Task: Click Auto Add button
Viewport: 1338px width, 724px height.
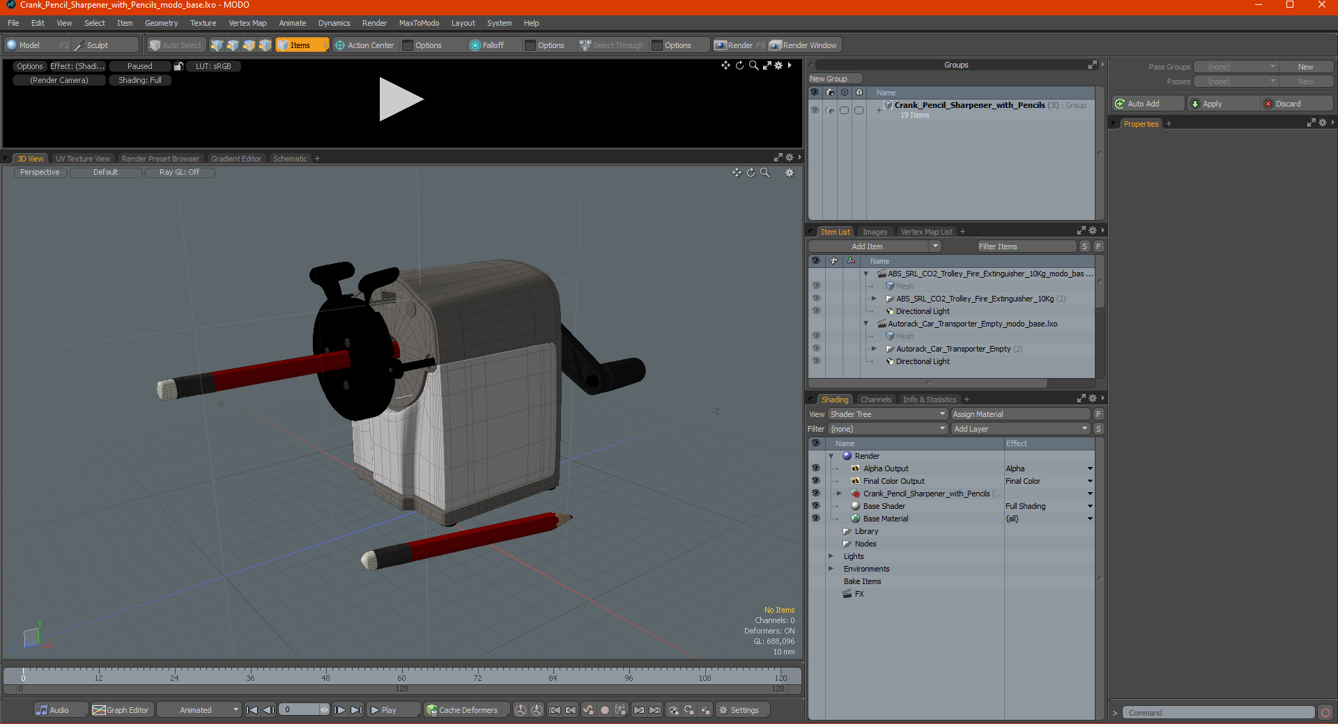Action: pyautogui.click(x=1148, y=104)
